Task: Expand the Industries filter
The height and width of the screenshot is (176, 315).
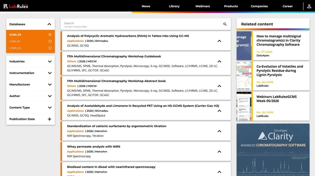Action: 50,61
